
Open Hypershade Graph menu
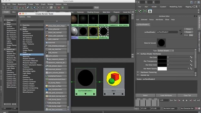click(x=43, y=4)
